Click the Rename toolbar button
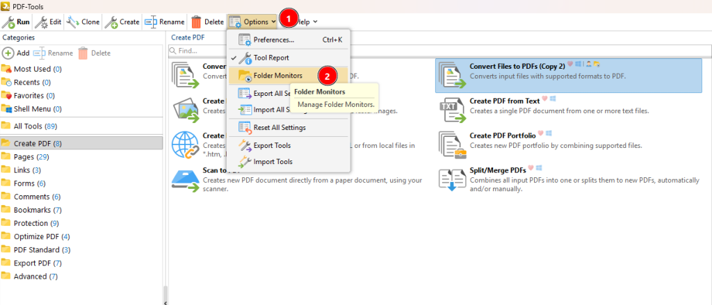This screenshot has width=712, height=305. coord(165,22)
